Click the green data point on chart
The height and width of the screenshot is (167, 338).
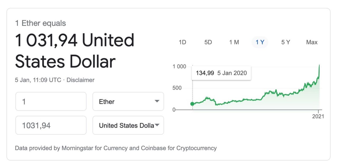coord(192,104)
